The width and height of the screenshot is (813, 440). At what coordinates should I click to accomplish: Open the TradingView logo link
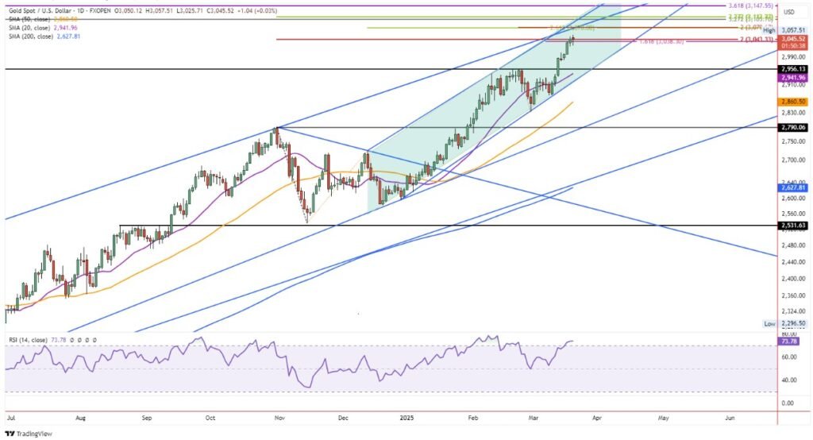click(29, 434)
